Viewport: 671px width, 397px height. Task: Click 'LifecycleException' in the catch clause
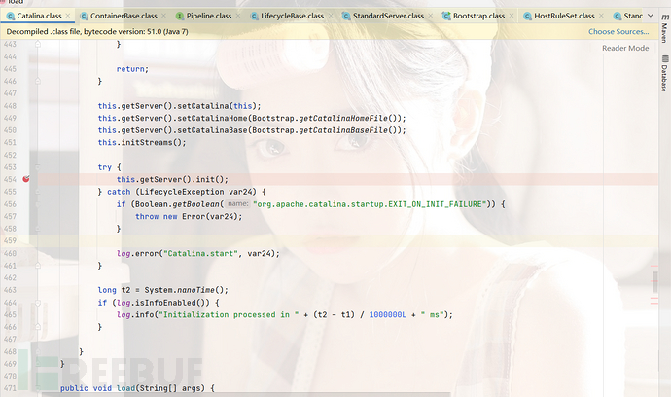182,192
